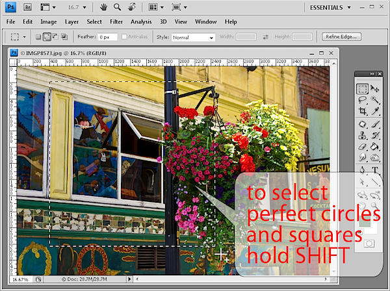
Task: Choose Add to selection mode
Action: [x=47, y=37]
